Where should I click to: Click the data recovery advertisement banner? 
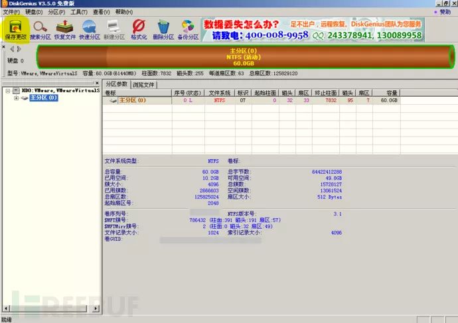click(313, 30)
